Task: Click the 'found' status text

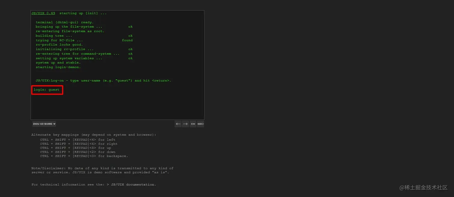Action: (127, 40)
